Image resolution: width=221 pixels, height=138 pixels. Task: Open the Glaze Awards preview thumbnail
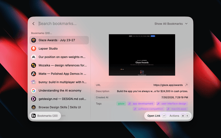tap(142, 55)
